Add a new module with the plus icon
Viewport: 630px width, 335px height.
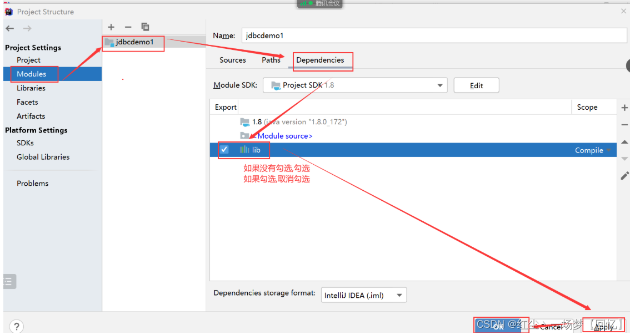click(x=111, y=27)
